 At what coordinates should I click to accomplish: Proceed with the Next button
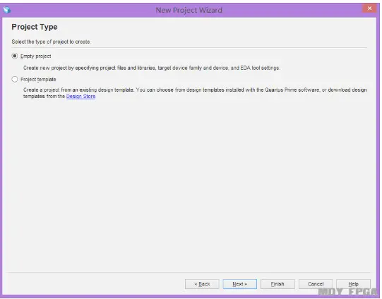[x=240, y=284]
